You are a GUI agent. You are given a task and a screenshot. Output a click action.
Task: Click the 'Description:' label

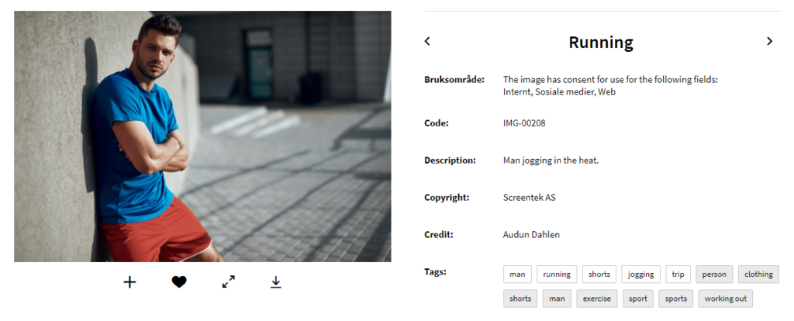[x=451, y=160]
